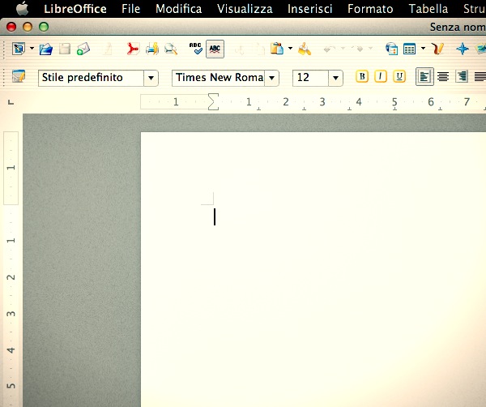The image size is (486, 407).
Task: Expand the Stile predefinito style dropdown arrow
Action: click(151, 78)
